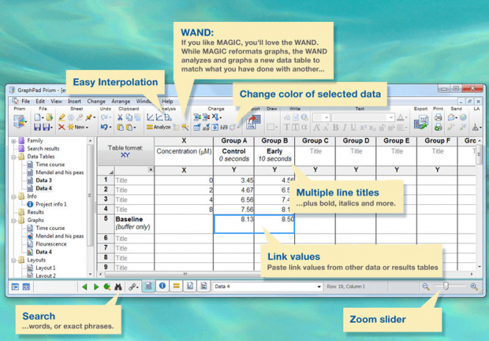Viewport: 489px width, 341px height.
Task: Click the blue Undo arrow
Action: pyautogui.click(x=104, y=127)
